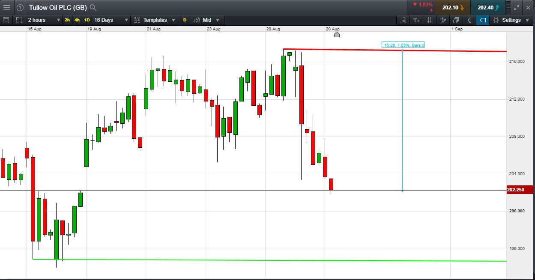
Task: Click the circled number 1 link icon
Action: click(x=20, y=8)
